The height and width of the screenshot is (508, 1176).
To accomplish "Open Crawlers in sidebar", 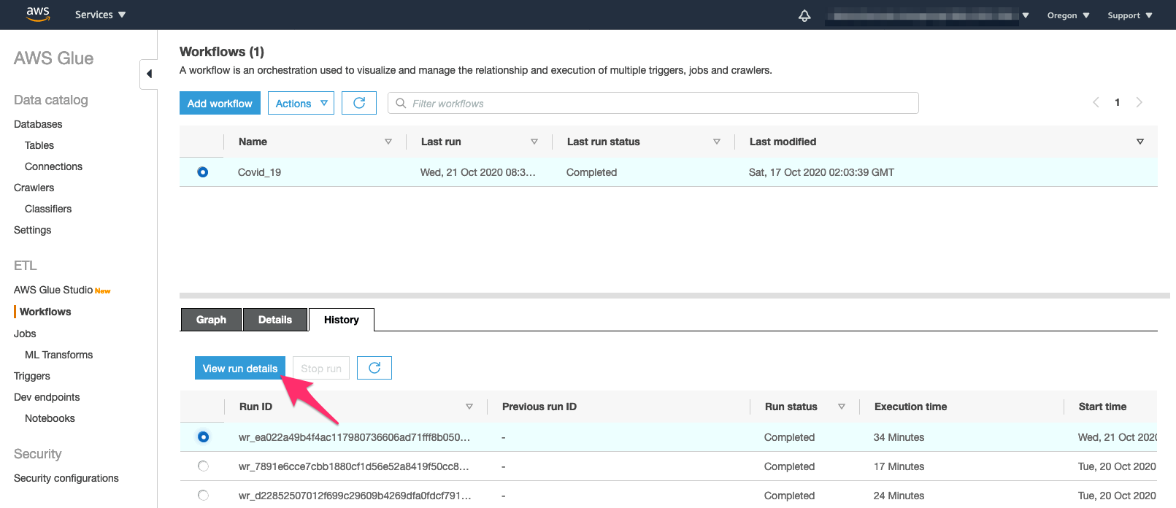I will pyautogui.click(x=34, y=188).
